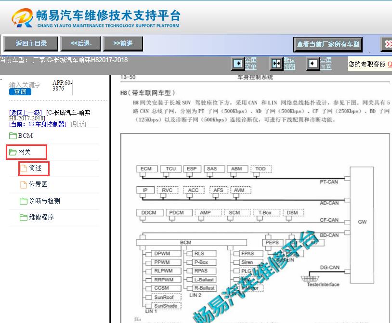Click the 简述 page icon

point(24,168)
